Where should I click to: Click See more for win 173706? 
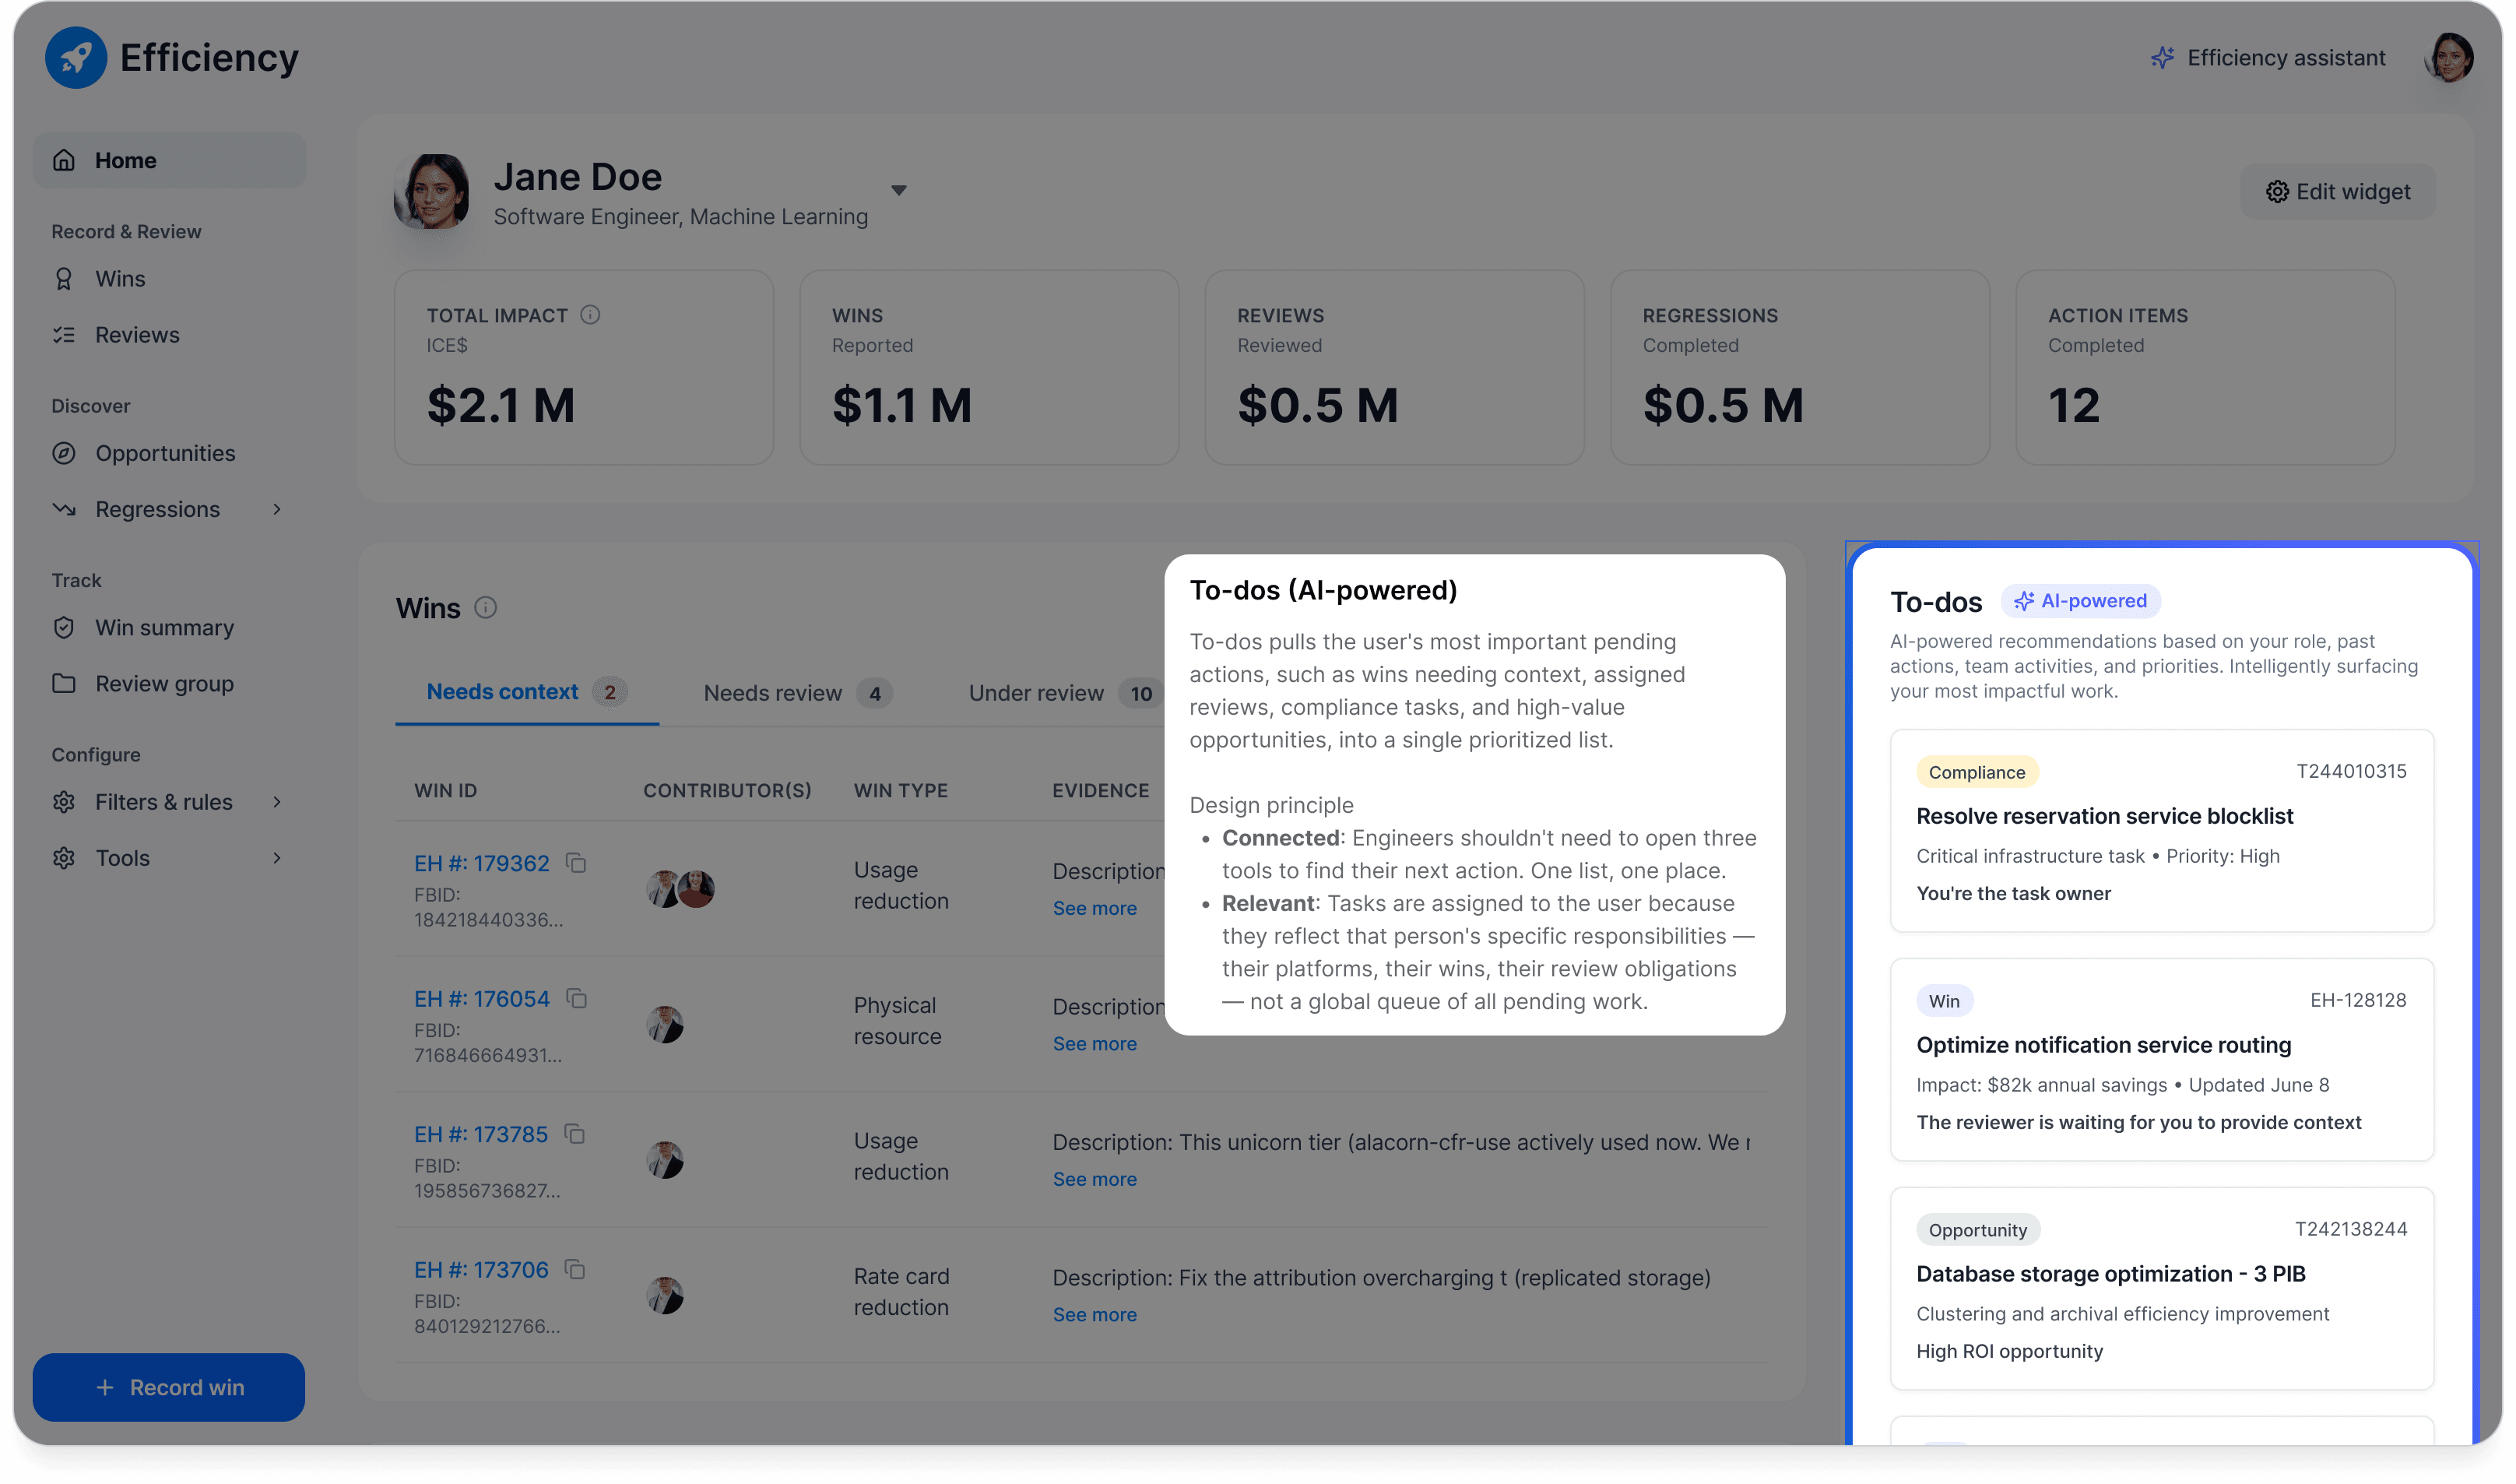pos(1095,1314)
